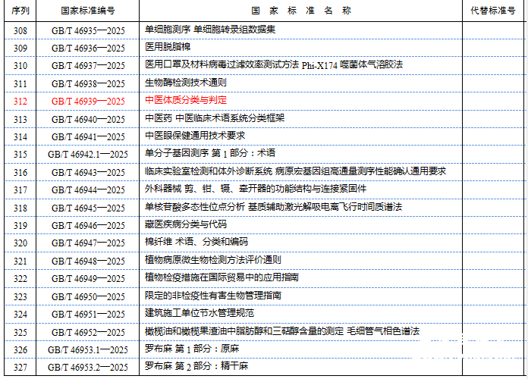This screenshot has width=528, height=379.
Task: Click the red link 中医体质分类与判定
Action: pos(186,100)
